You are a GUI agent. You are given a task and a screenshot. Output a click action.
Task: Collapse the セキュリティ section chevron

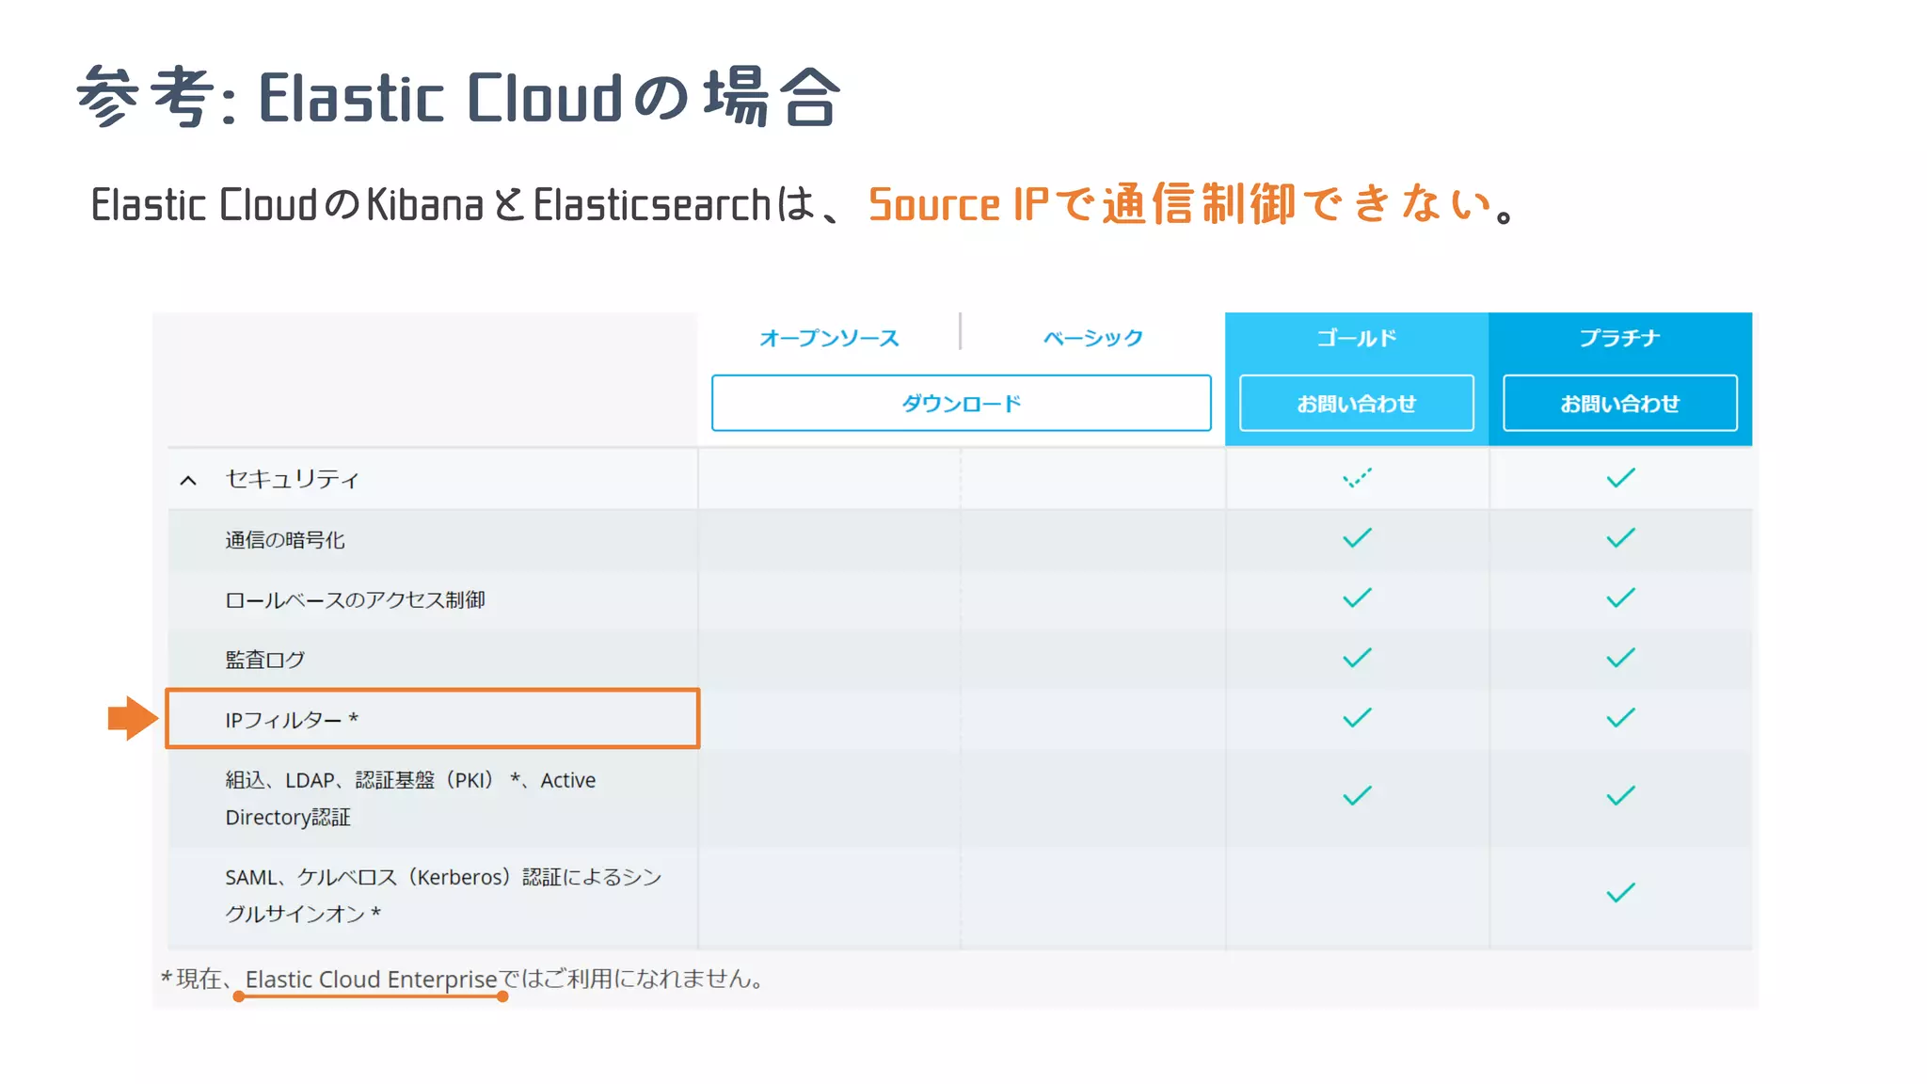pyautogui.click(x=188, y=481)
